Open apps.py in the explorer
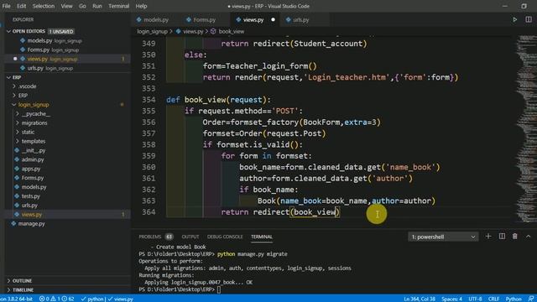 31,169
